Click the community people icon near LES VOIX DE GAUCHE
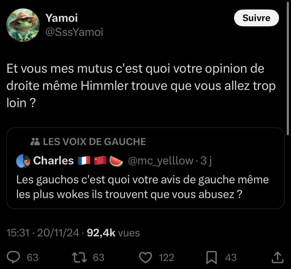The width and height of the screenshot is (291, 269). pyautogui.click(x=34, y=142)
